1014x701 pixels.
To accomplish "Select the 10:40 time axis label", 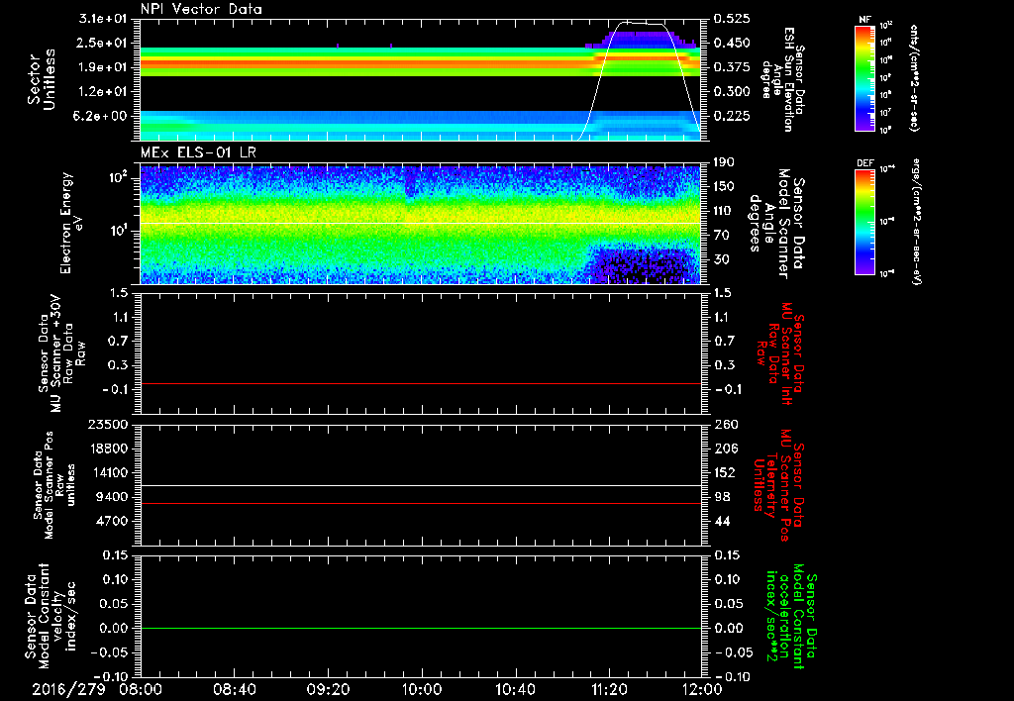I will [515, 687].
